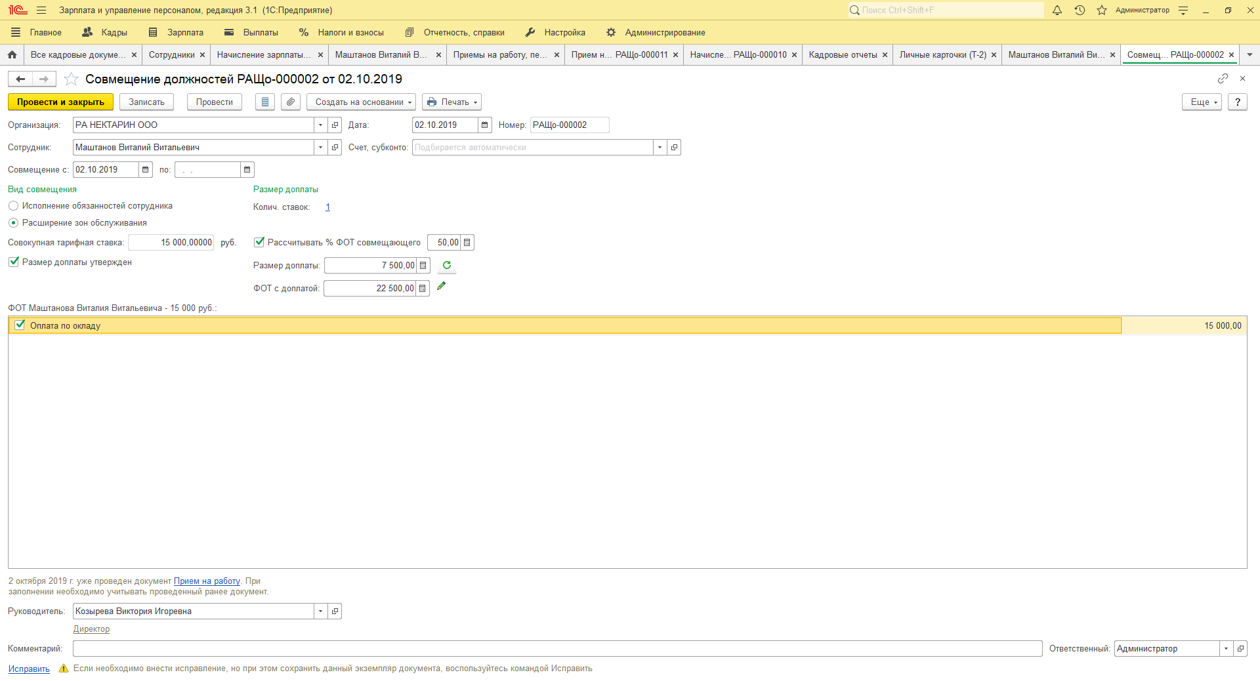This screenshot has height=681, width=1260.
Task: Open calendar for Совмещение с date
Action: point(146,169)
